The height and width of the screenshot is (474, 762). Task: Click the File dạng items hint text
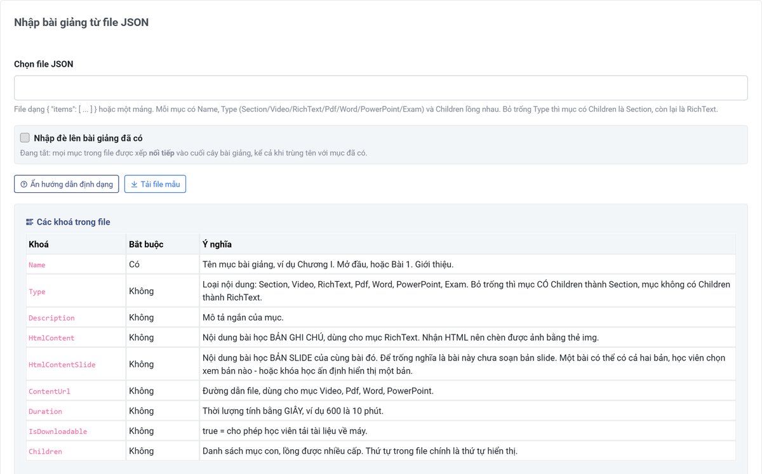tap(366, 109)
